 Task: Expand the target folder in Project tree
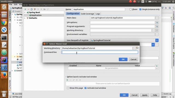(15, 57)
